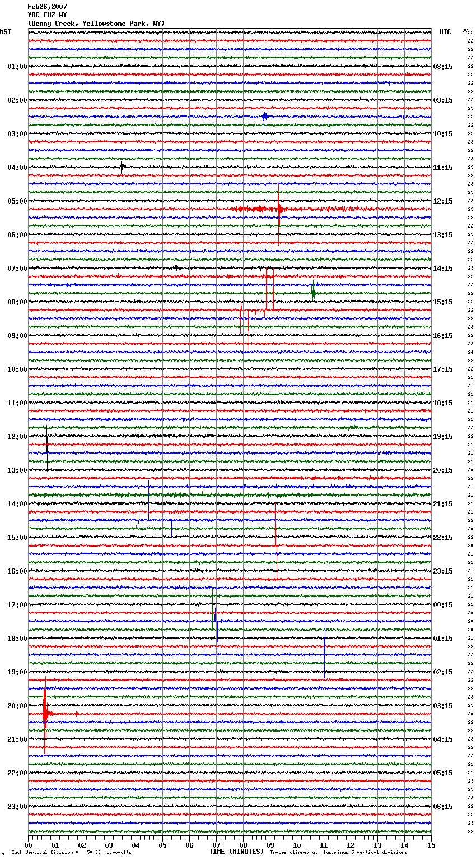The height and width of the screenshot is (860, 476).
Task: Click the TIME (MINUTES) axis title
Action: (236, 852)
